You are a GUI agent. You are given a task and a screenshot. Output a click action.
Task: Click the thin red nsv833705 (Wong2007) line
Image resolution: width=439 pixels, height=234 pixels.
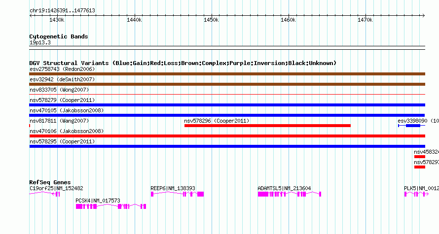227,95
